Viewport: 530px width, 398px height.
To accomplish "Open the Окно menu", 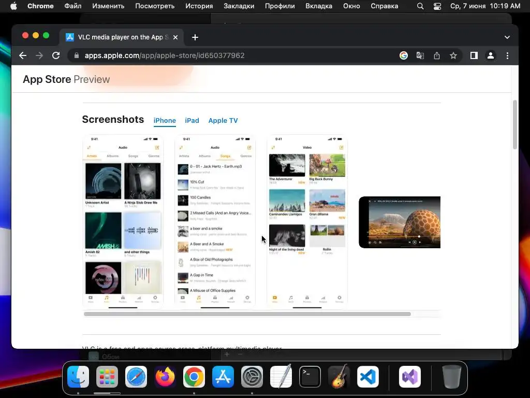I will click(351, 6).
